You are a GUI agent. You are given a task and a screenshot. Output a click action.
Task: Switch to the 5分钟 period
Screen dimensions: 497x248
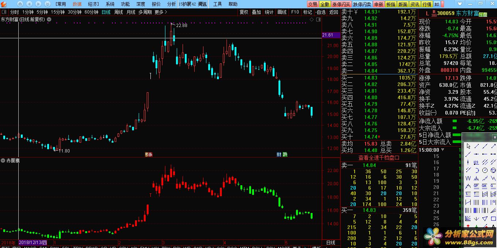pyautogui.click(x=42, y=12)
